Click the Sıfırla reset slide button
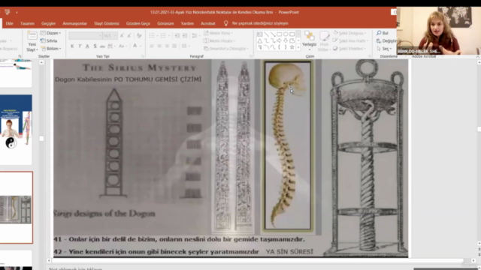 (x=49, y=40)
